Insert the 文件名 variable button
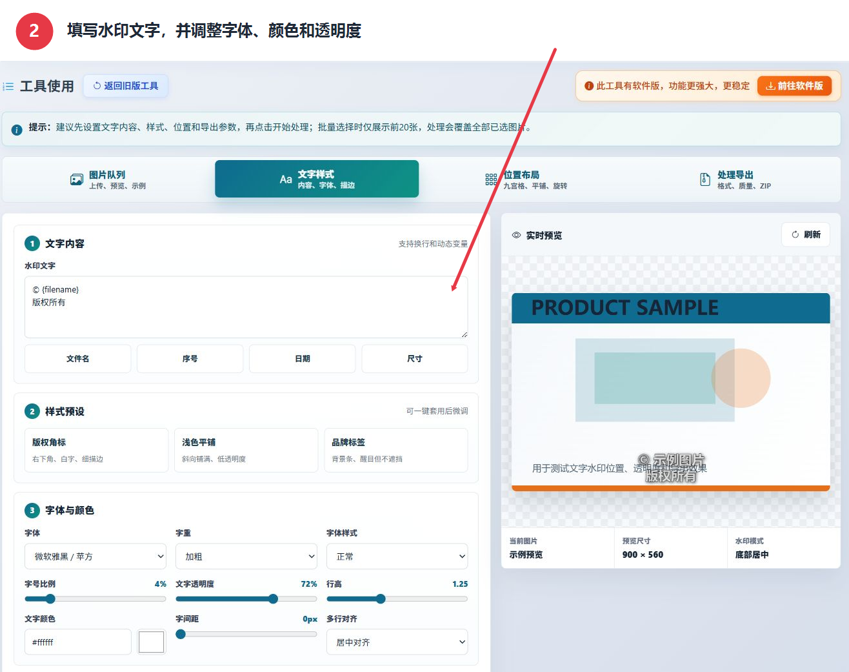This screenshot has height=672, width=849. click(77, 359)
